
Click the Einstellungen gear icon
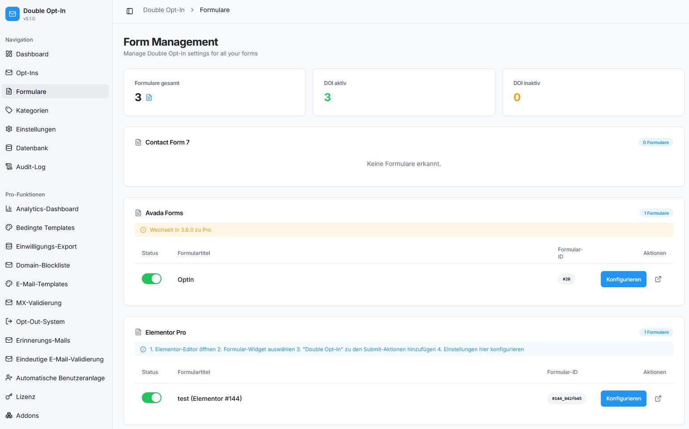point(9,129)
